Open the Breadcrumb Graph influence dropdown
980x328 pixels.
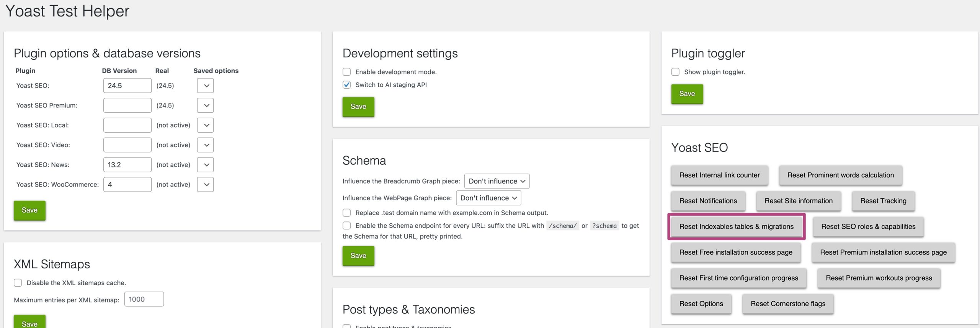[x=496, y=181]
